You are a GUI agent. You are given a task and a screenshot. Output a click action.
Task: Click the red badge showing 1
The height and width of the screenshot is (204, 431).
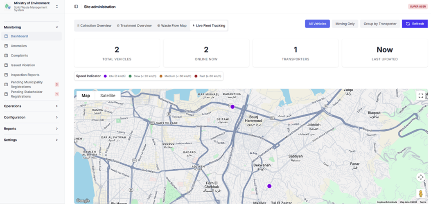point(57,94)
